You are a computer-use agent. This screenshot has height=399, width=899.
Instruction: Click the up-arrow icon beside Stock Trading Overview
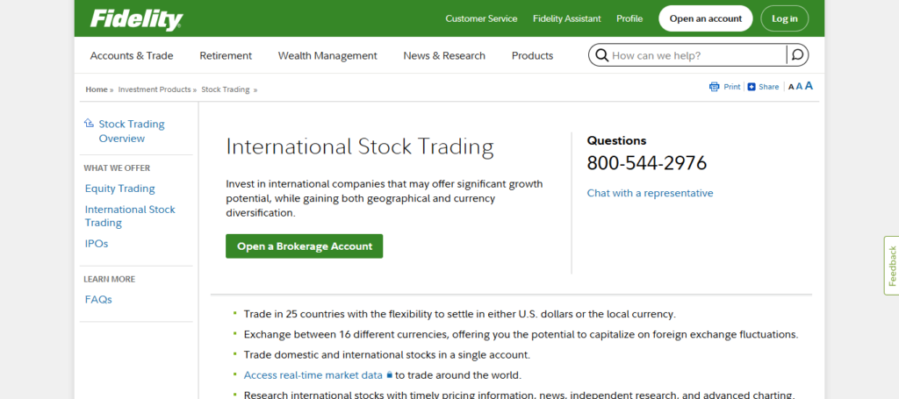tap(89, 123)
